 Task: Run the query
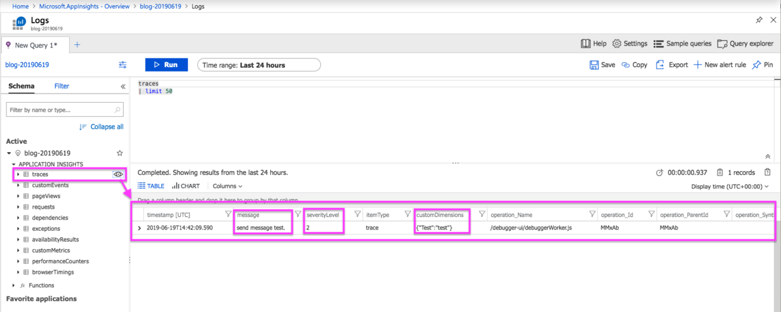pyautogui.click(x=166, y=65)
